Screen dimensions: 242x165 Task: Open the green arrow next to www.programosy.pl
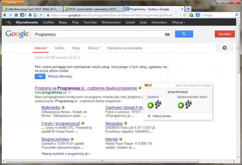(69, 92)
